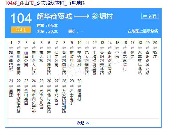Click transfer icon above 青阳路萧林路 stop
180x129 pixels.
(102, 48)
